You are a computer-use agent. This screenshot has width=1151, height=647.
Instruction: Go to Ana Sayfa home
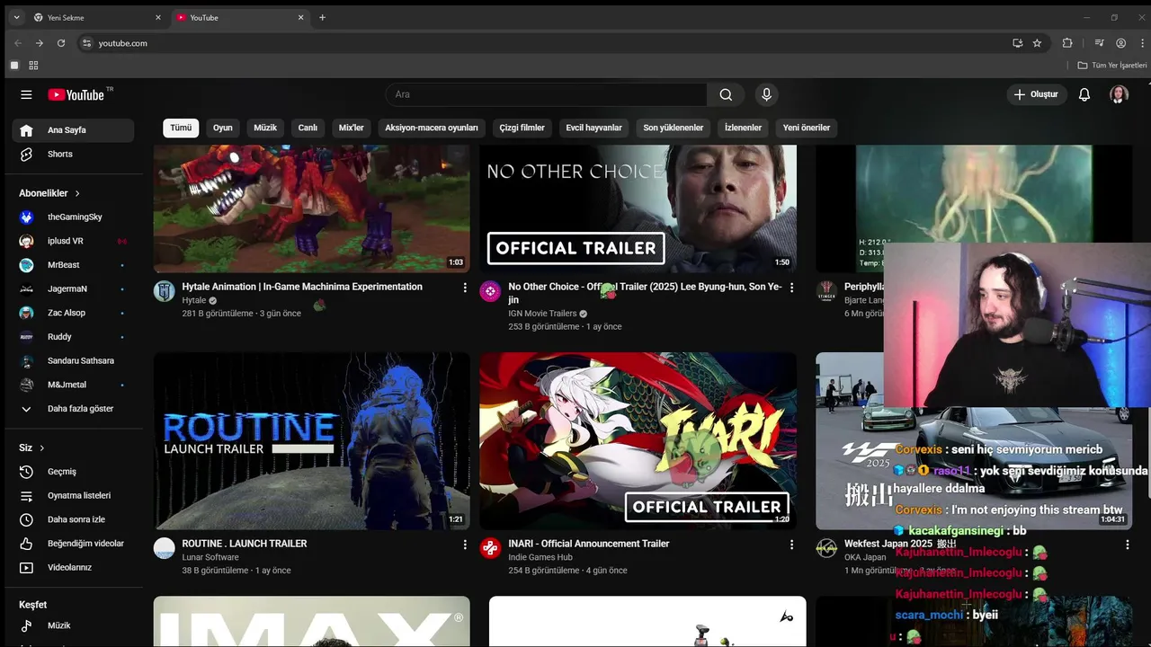click(x=73, y=130)
